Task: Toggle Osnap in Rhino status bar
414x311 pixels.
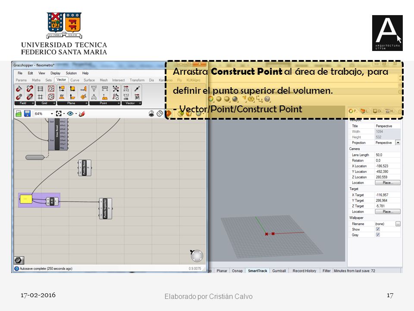Action: coord(237,271)
